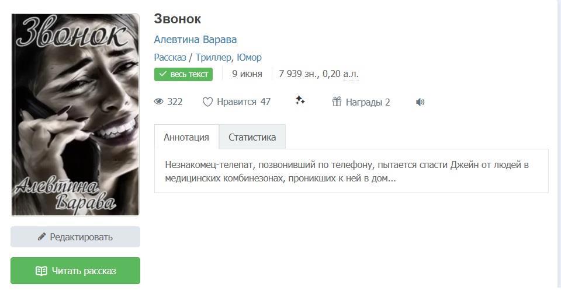Open the Триллер genre link

point(213,57)
